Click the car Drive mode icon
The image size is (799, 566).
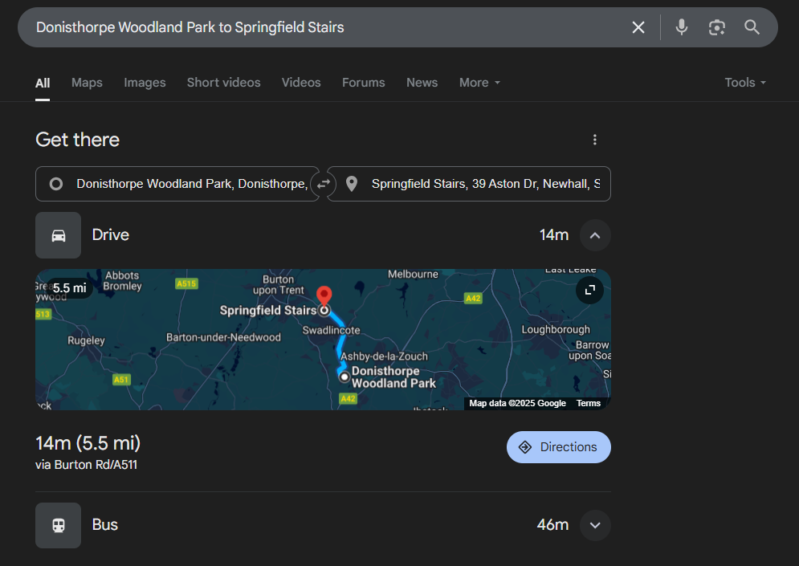58,235
